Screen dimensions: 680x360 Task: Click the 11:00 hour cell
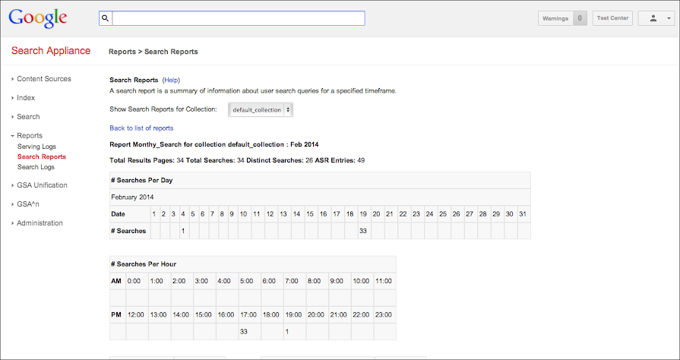click(384, 281)
